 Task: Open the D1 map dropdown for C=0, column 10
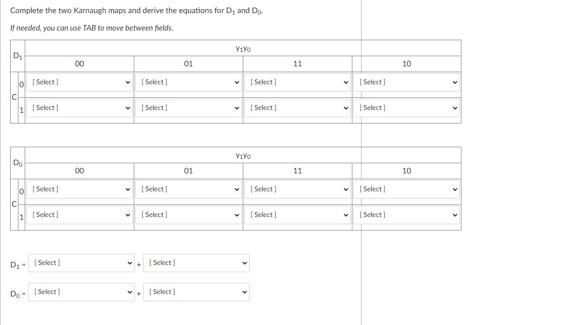406,82
